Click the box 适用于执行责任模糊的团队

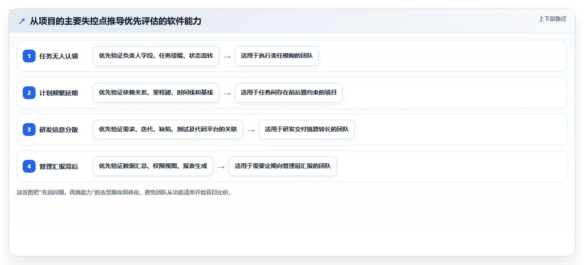click(277, 56)
